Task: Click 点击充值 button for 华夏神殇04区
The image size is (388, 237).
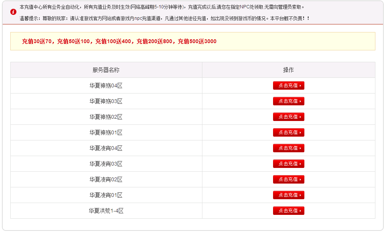Action: tap(288, 85)
